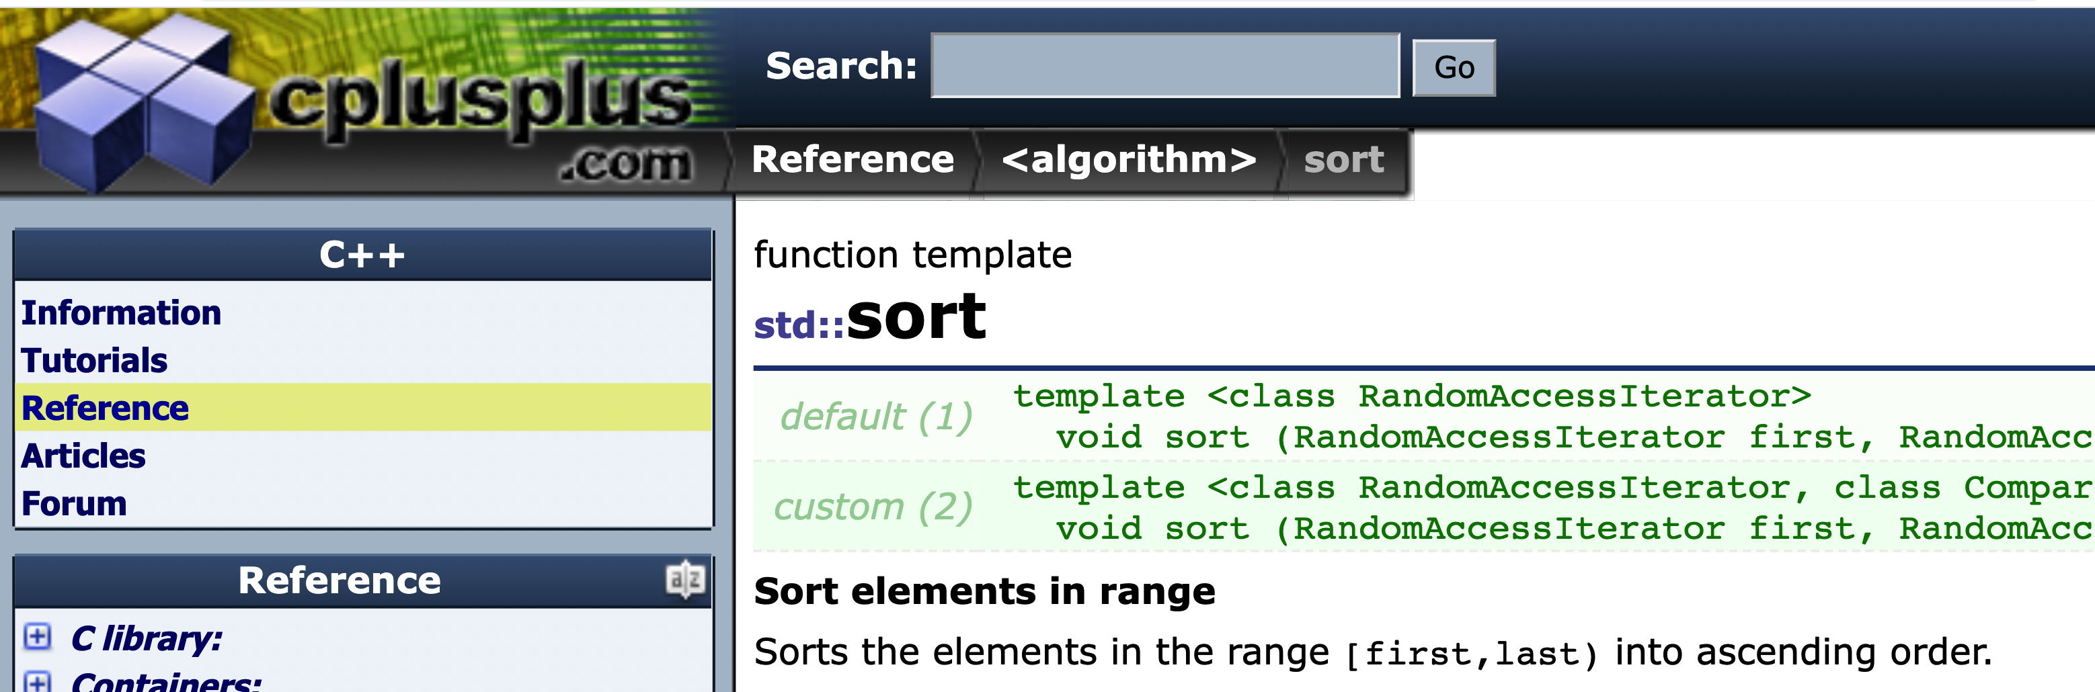Select the default (1) sort signature
2095x692 pixels.
[877, 417]
